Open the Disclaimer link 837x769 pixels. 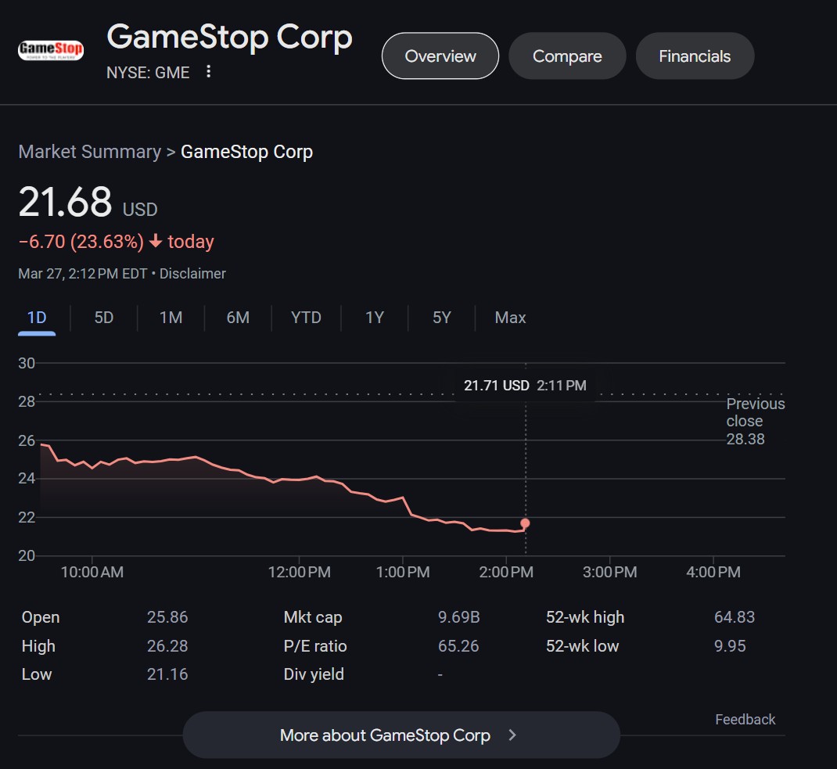point(192,273)
